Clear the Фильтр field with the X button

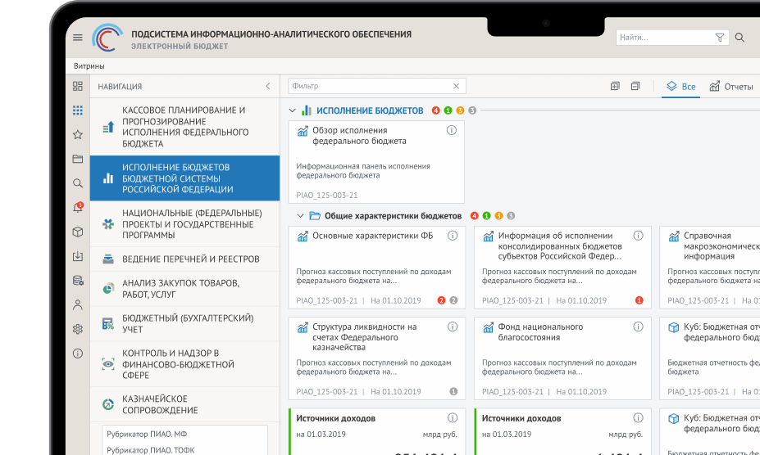(x=457, y=86)
